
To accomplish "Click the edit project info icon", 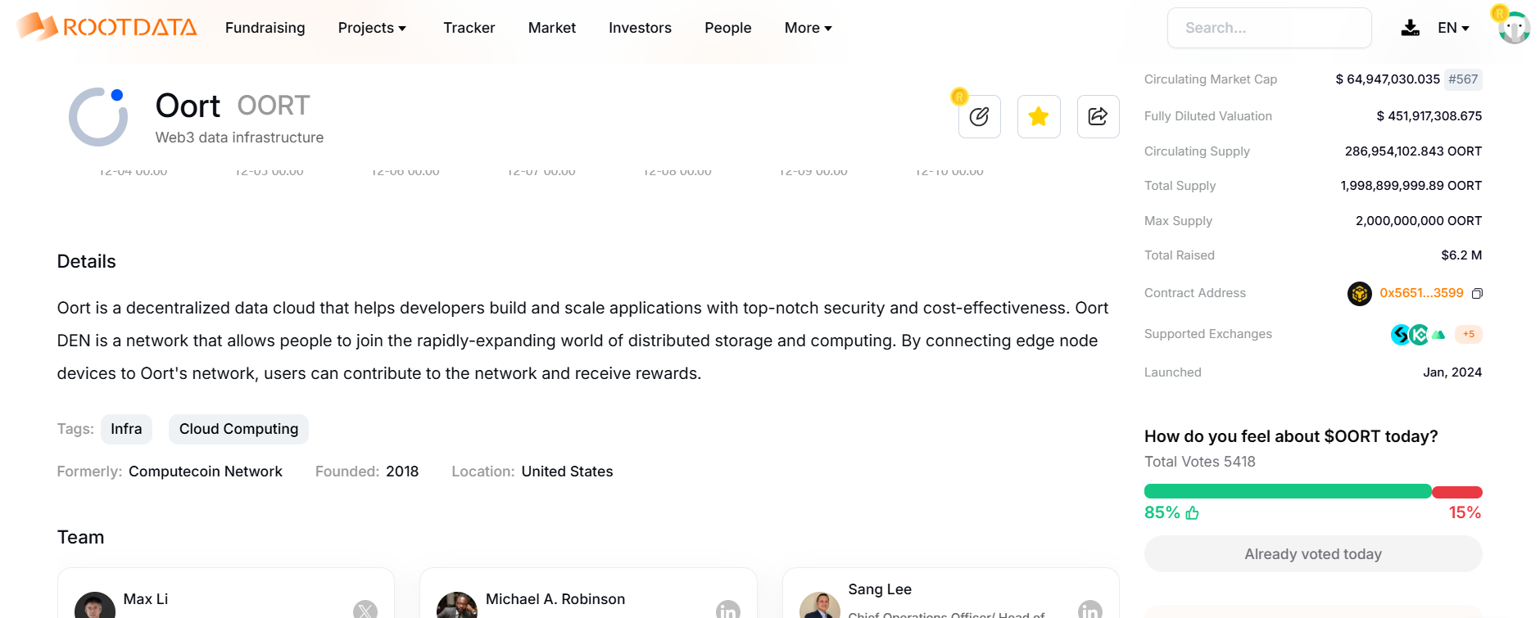I will (x=979, y=116).
